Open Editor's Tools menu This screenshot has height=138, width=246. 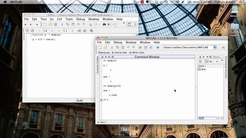(x=69, y=19)
